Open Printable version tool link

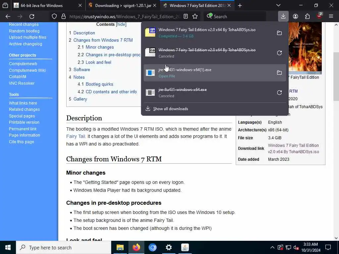pyautogui.click(x=24, y=122)
